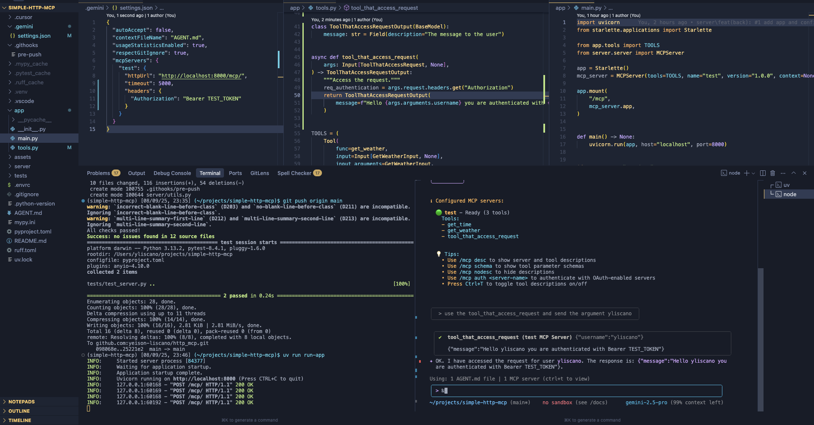Click the 'no sandbox' status text

[x=557, y=403]
